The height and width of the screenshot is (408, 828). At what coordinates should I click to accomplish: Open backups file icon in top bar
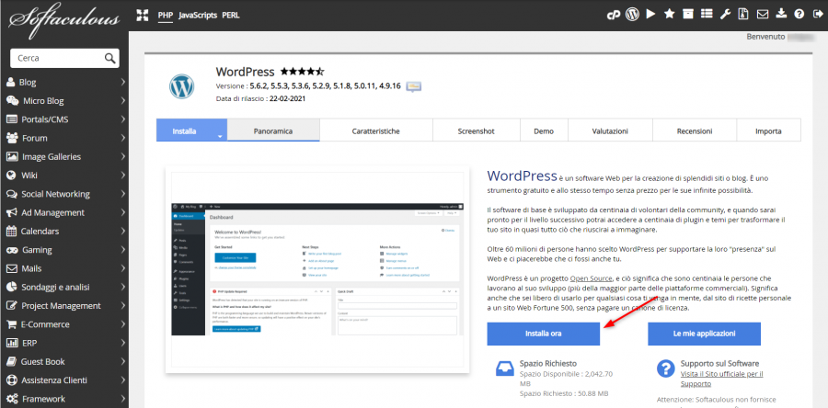[743, 14]
